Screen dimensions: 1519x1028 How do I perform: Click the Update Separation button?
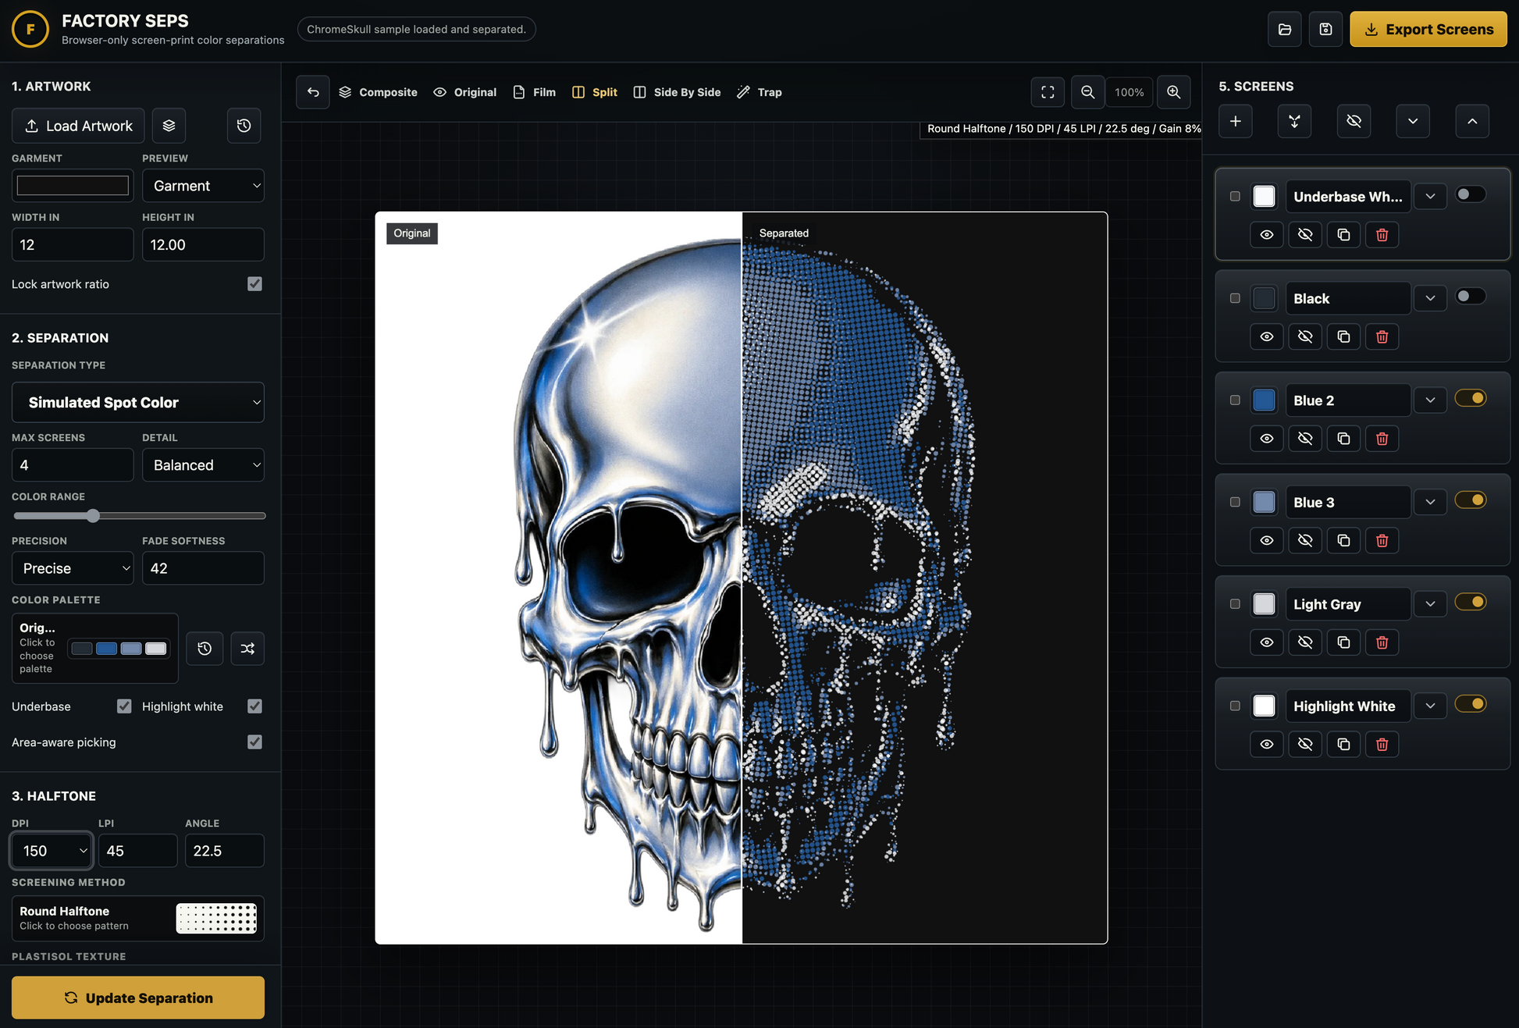tap(138, 998)
